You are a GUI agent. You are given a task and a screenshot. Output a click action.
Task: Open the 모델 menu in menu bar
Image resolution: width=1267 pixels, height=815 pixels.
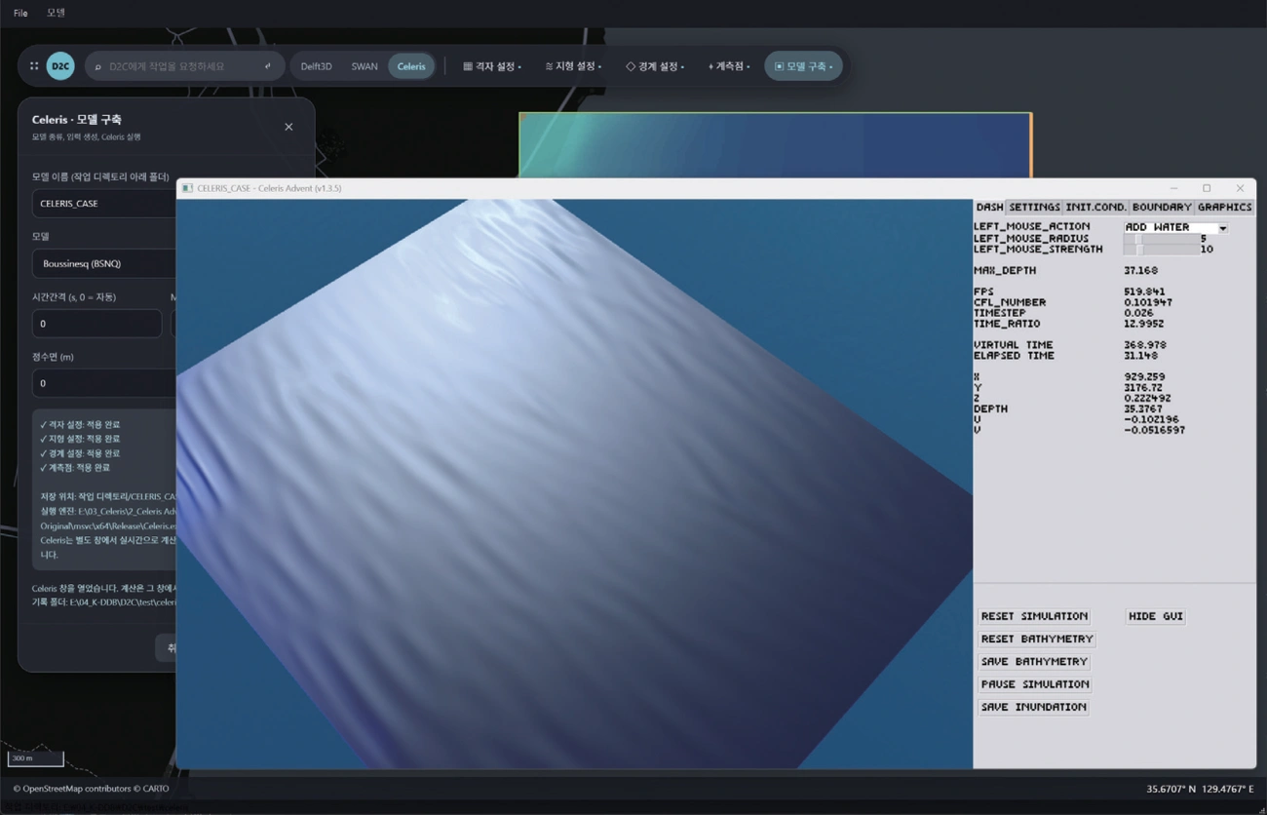pyautogui.click(x=57, y=13)
